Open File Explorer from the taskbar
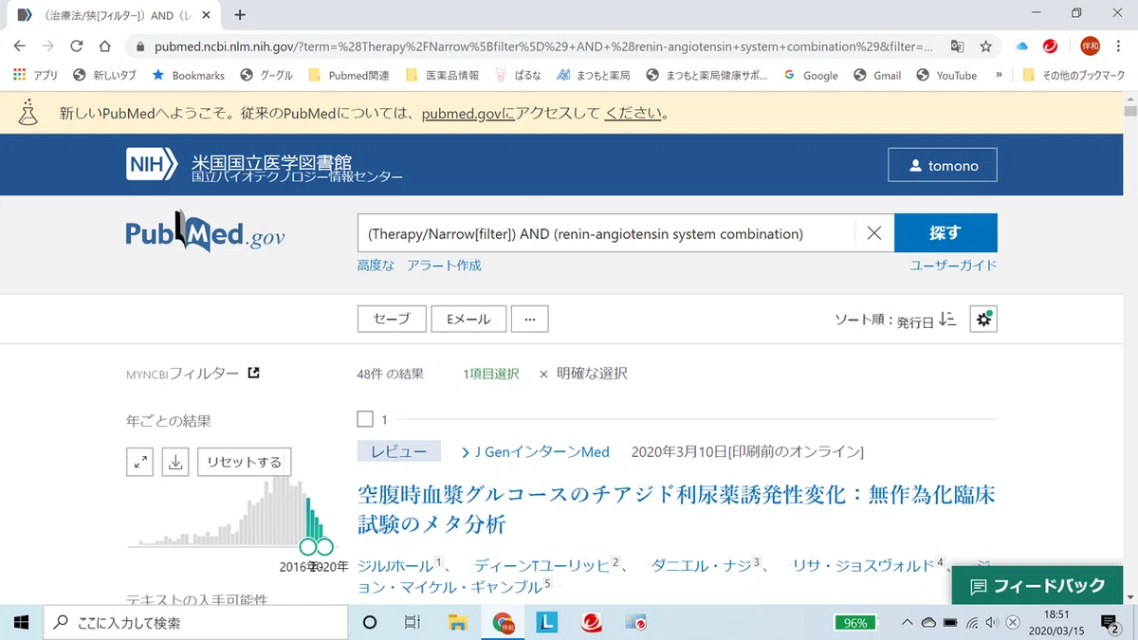 pyautogui.click(x=458, y=623)
